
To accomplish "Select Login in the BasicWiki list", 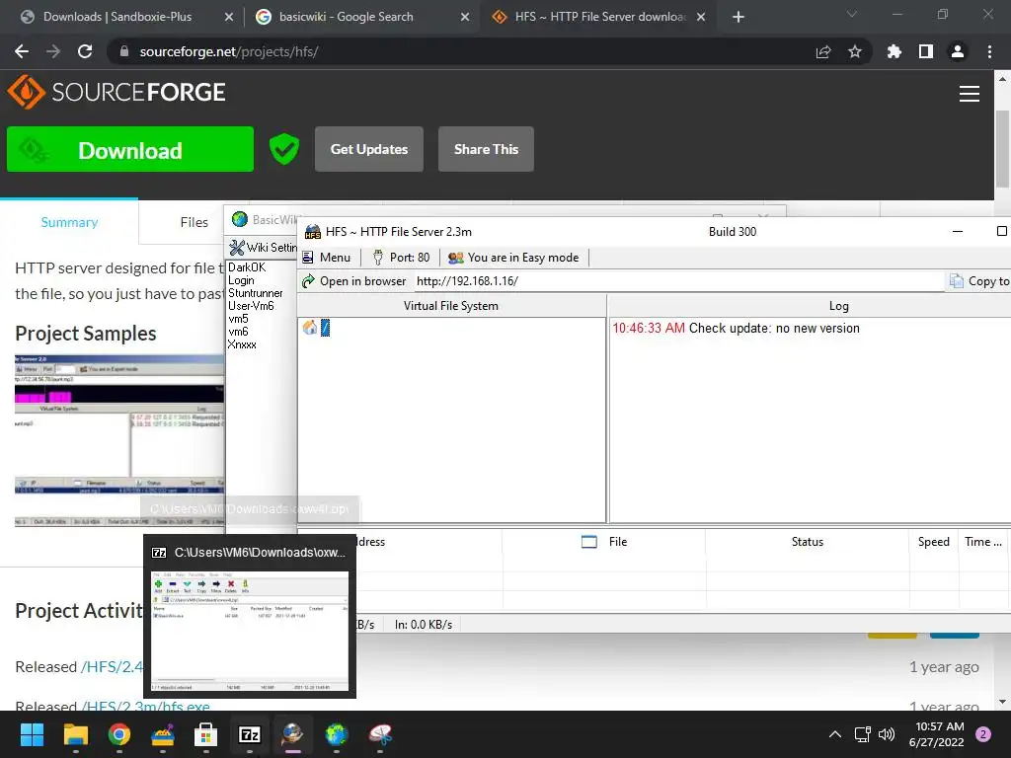I will pyautogui.click(x=241, y=280).
